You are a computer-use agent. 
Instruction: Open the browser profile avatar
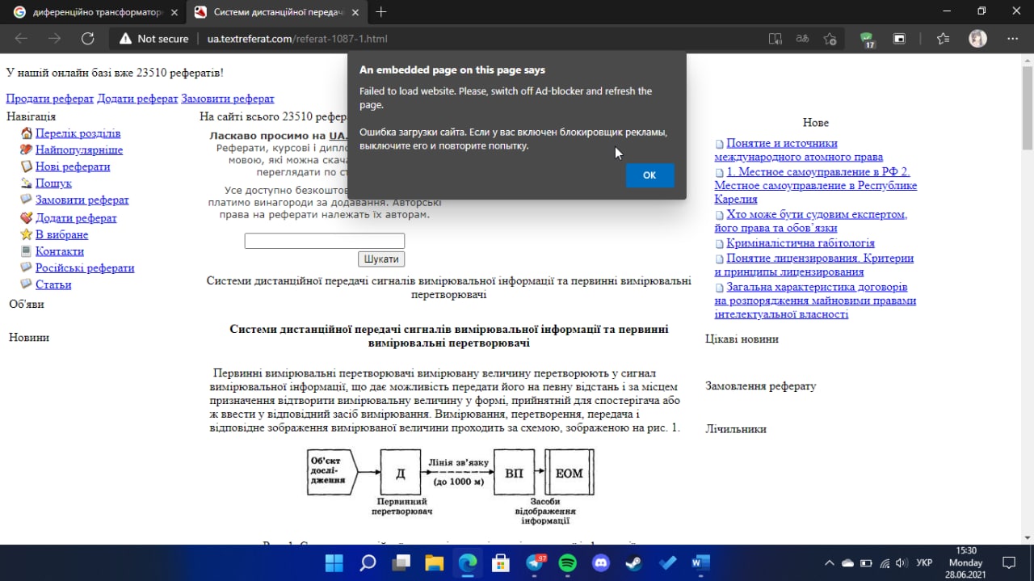[977, 38]
